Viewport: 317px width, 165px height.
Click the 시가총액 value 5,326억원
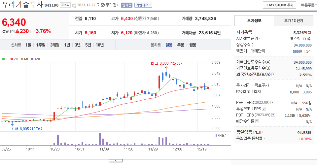click(x=302, y=33)
